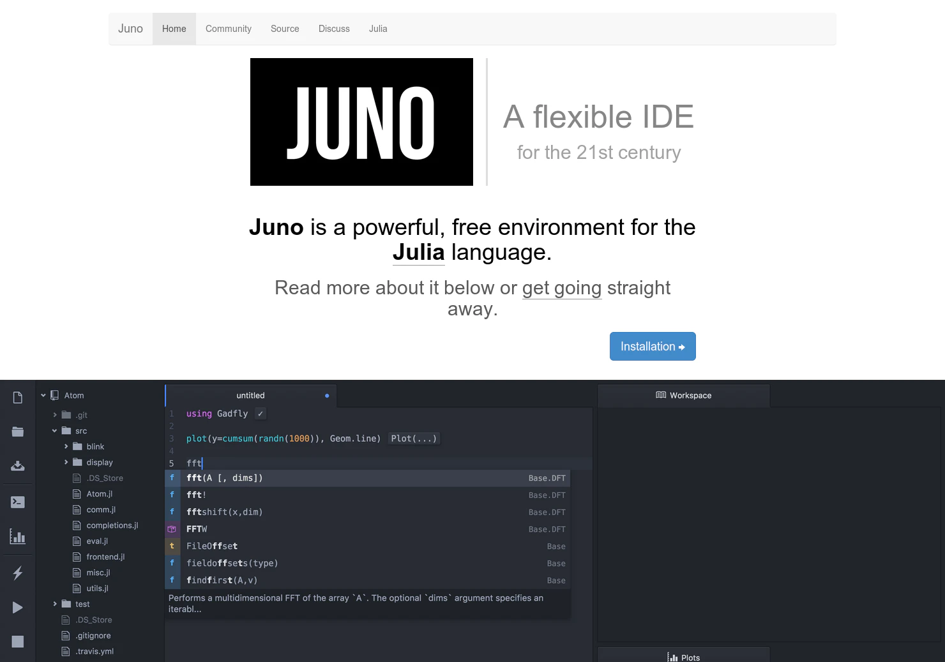This screenshot has height=662, width=945.
Task: Open a folder via the sidebar folder icon
Action: pyautogui.click(x=17, y=432)
